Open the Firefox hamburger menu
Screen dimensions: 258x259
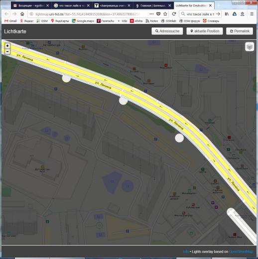coord(252,14)
